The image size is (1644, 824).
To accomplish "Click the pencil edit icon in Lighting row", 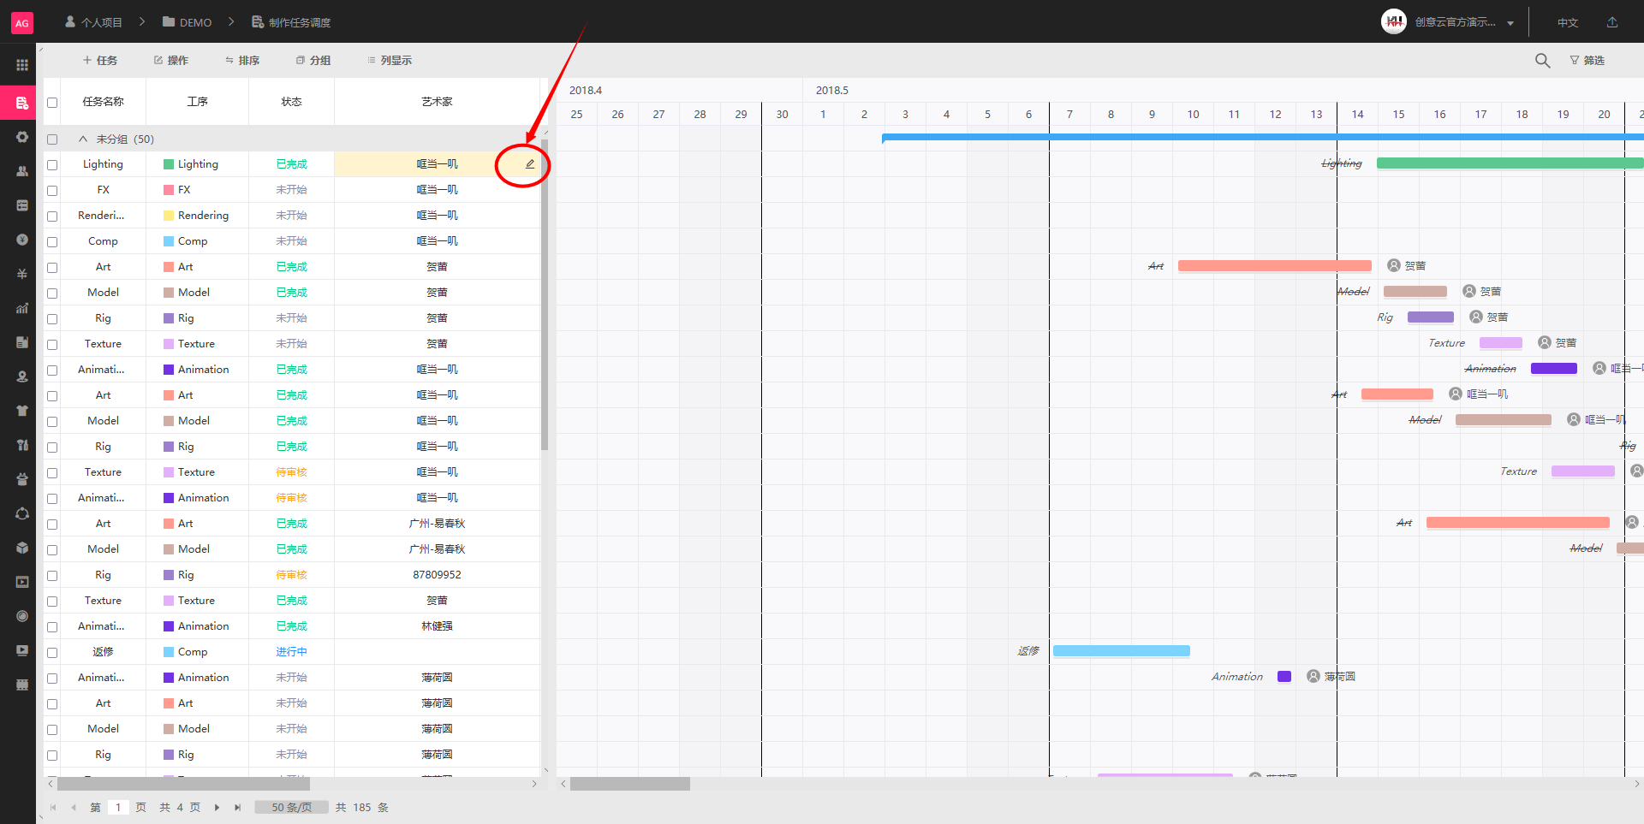I will tap(529, 164).
